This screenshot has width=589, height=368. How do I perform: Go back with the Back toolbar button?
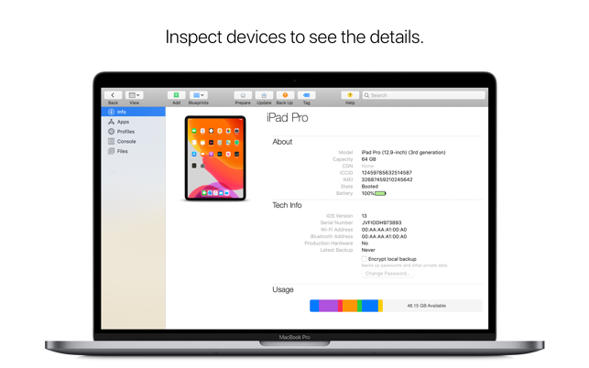click(x=113, y=95)
